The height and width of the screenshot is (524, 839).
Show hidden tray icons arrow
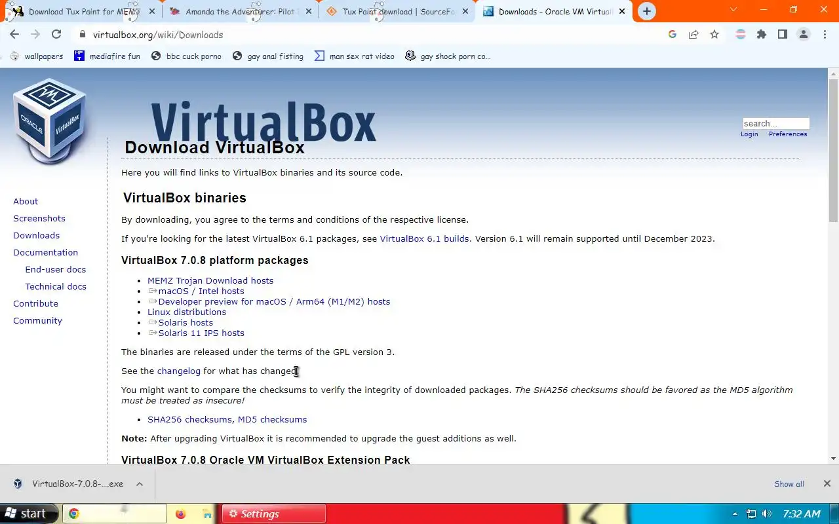point(735,514)
